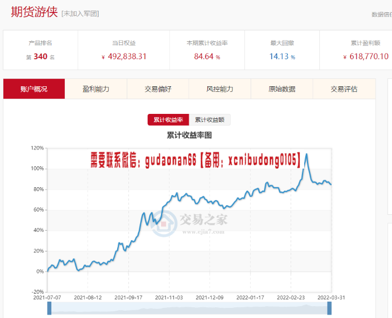Click the 本期累计收益率 header label
This screenshot has height=318, width=392.
pyautogui.click(x=207, y=43)
